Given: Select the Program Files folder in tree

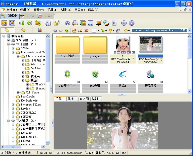Looking at the screenshot, I should [30, 105].
